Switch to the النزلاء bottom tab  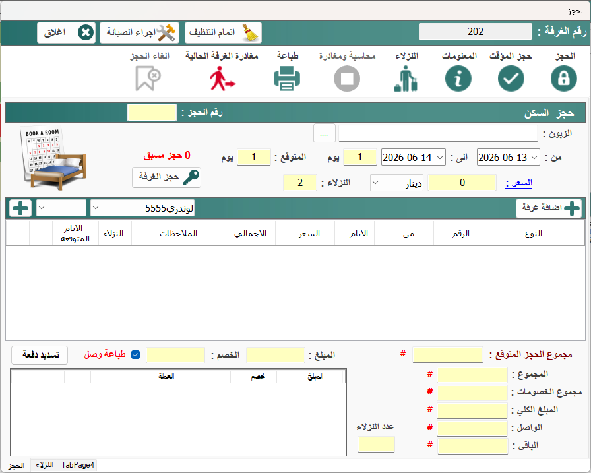tap(44, 465)
